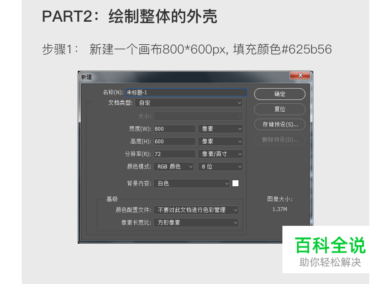This screenshot has height=284, width=391.
Task: Open the 颜色配置文件 dropdown
Action: [x=196, y=210]
